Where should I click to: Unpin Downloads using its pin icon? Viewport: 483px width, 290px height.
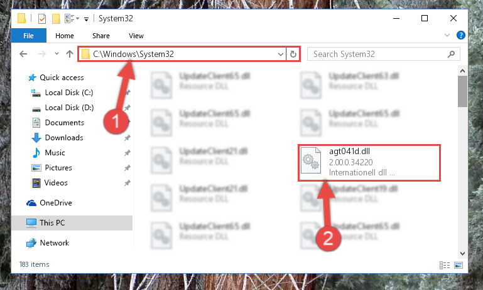tap(127, 138)
